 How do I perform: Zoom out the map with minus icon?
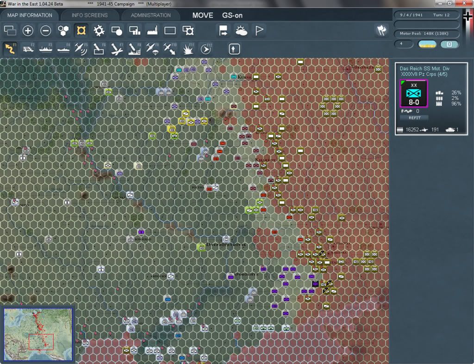46,31
